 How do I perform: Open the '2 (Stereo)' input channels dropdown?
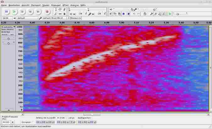point(74,18)
